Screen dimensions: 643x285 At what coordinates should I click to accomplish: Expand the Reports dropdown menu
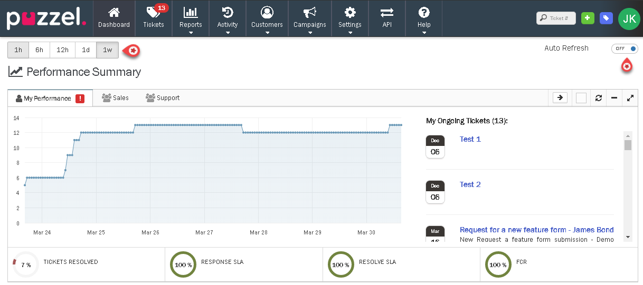[x=191, y=19]
